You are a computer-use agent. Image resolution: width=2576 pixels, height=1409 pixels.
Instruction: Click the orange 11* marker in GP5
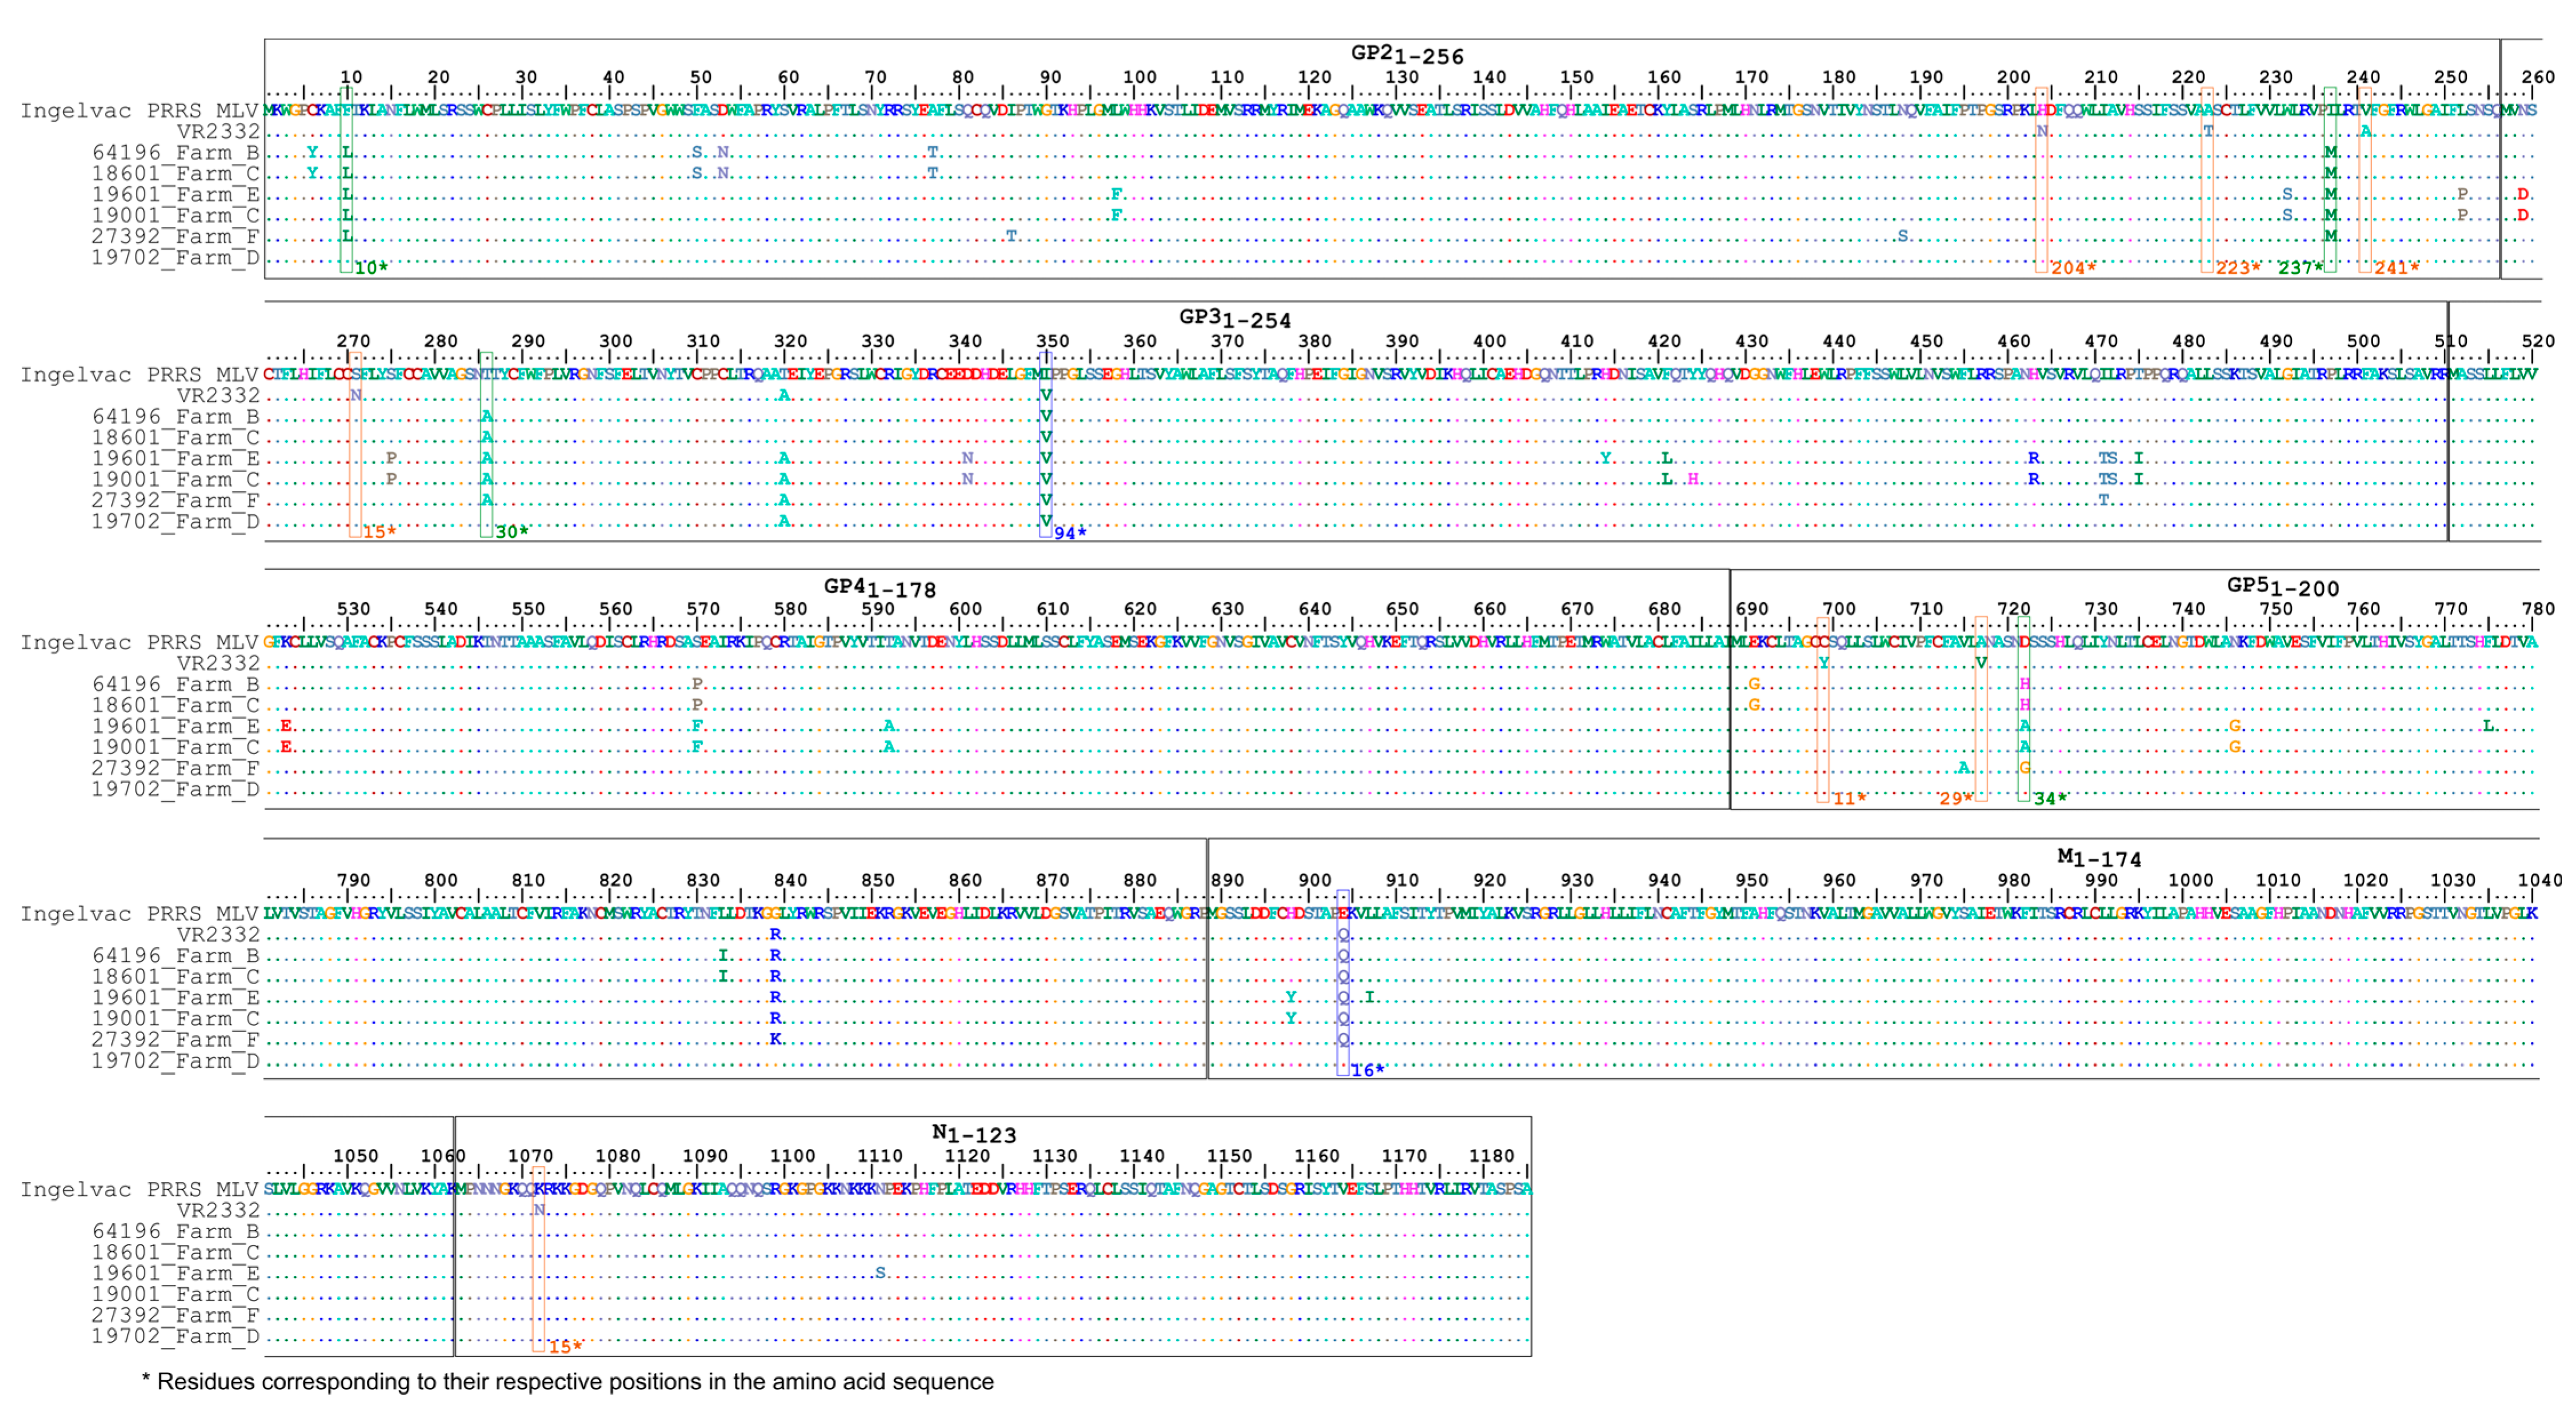point(1849,798)
